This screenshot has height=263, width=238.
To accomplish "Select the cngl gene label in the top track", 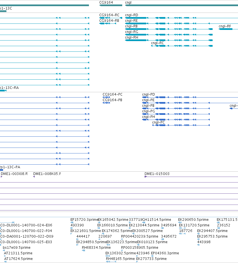I will tap(128, 2).
